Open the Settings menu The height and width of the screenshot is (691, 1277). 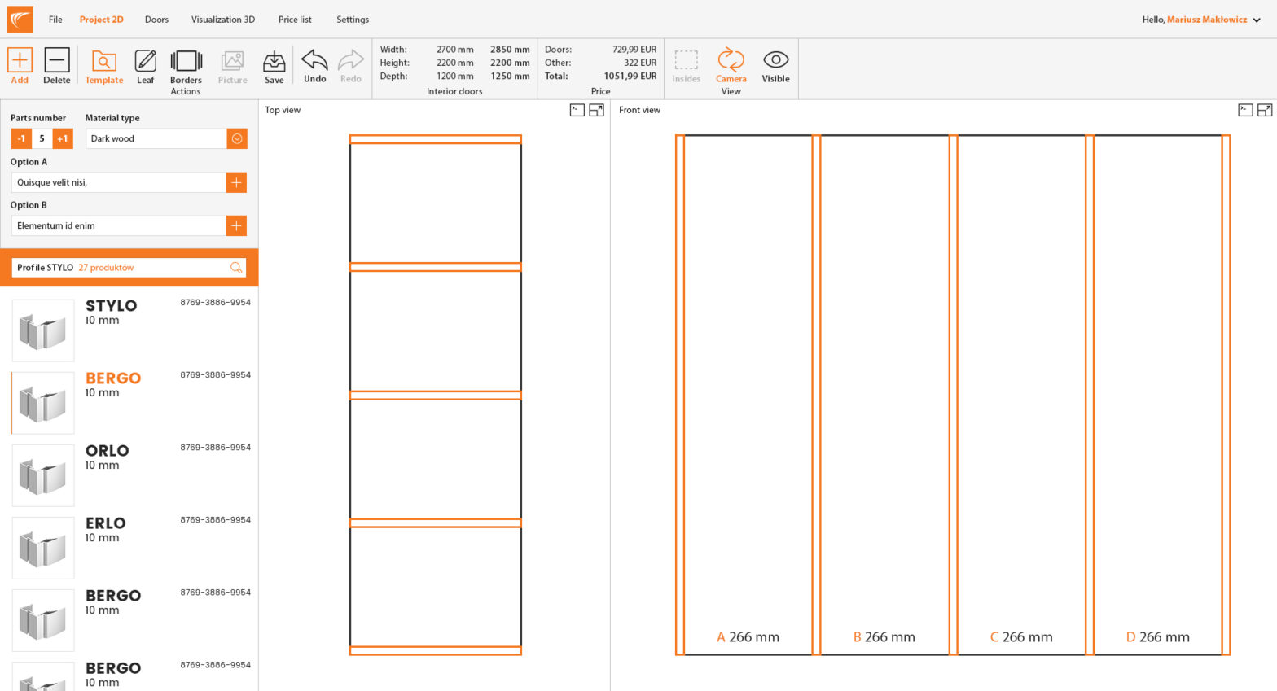pos(353,20)
